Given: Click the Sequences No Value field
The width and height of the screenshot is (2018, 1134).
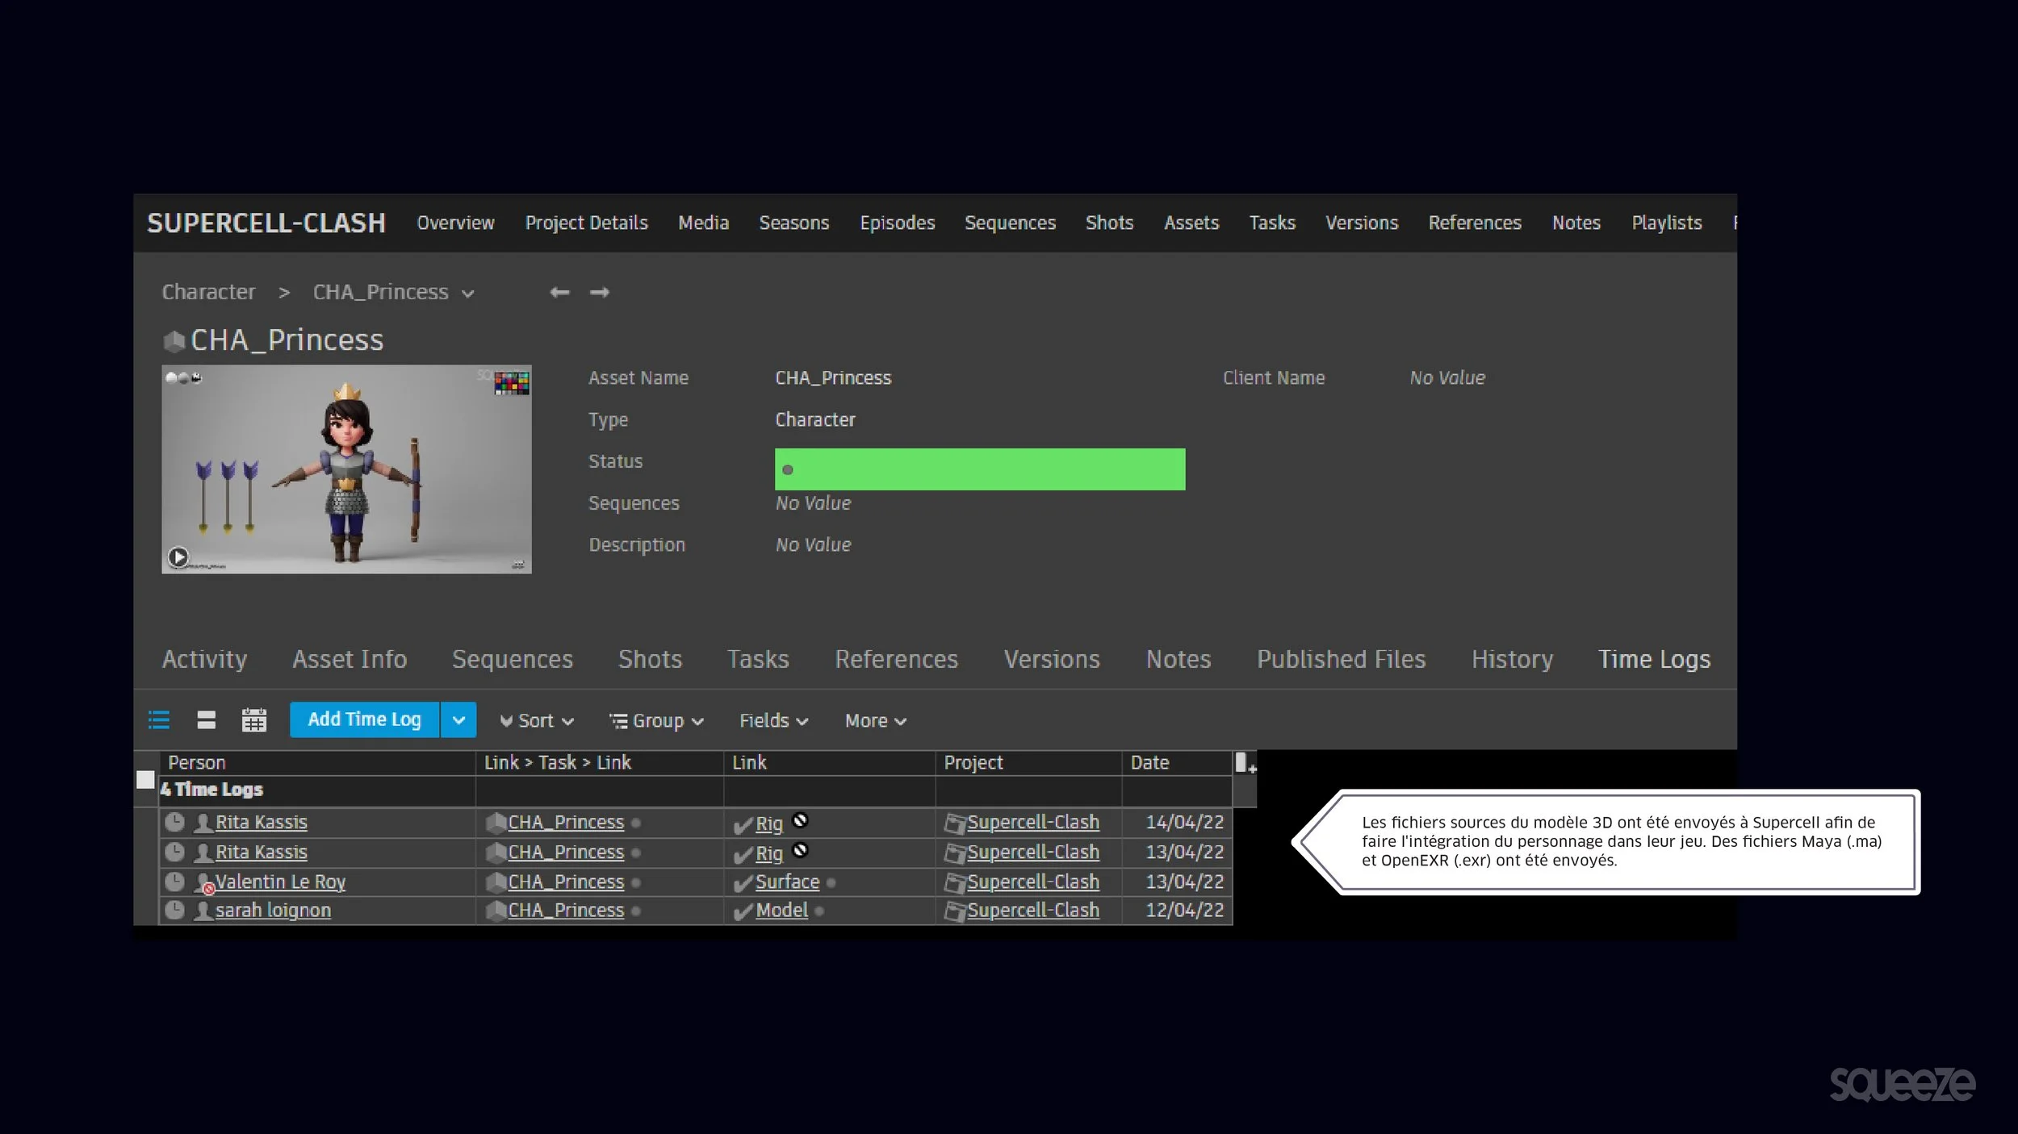Looking at the screenshot, I should [814, 502].
